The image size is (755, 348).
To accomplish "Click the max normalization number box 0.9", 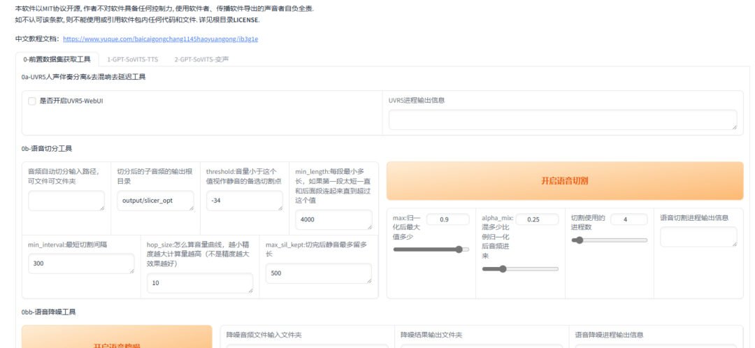I will 447,219.
